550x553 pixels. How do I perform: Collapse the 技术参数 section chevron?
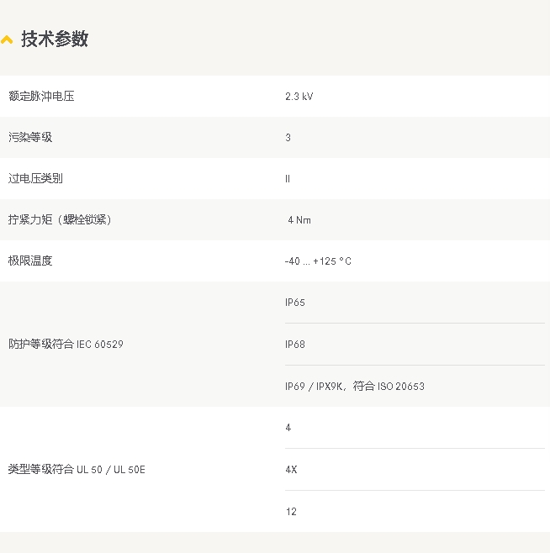coord(7,39)
